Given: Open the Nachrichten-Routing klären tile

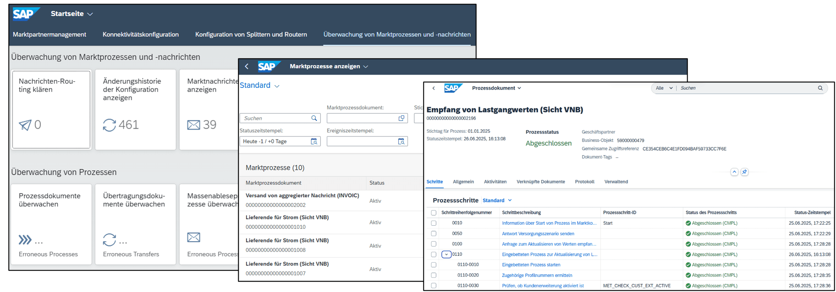Looking at the screenshot, I should click(51, 109).
